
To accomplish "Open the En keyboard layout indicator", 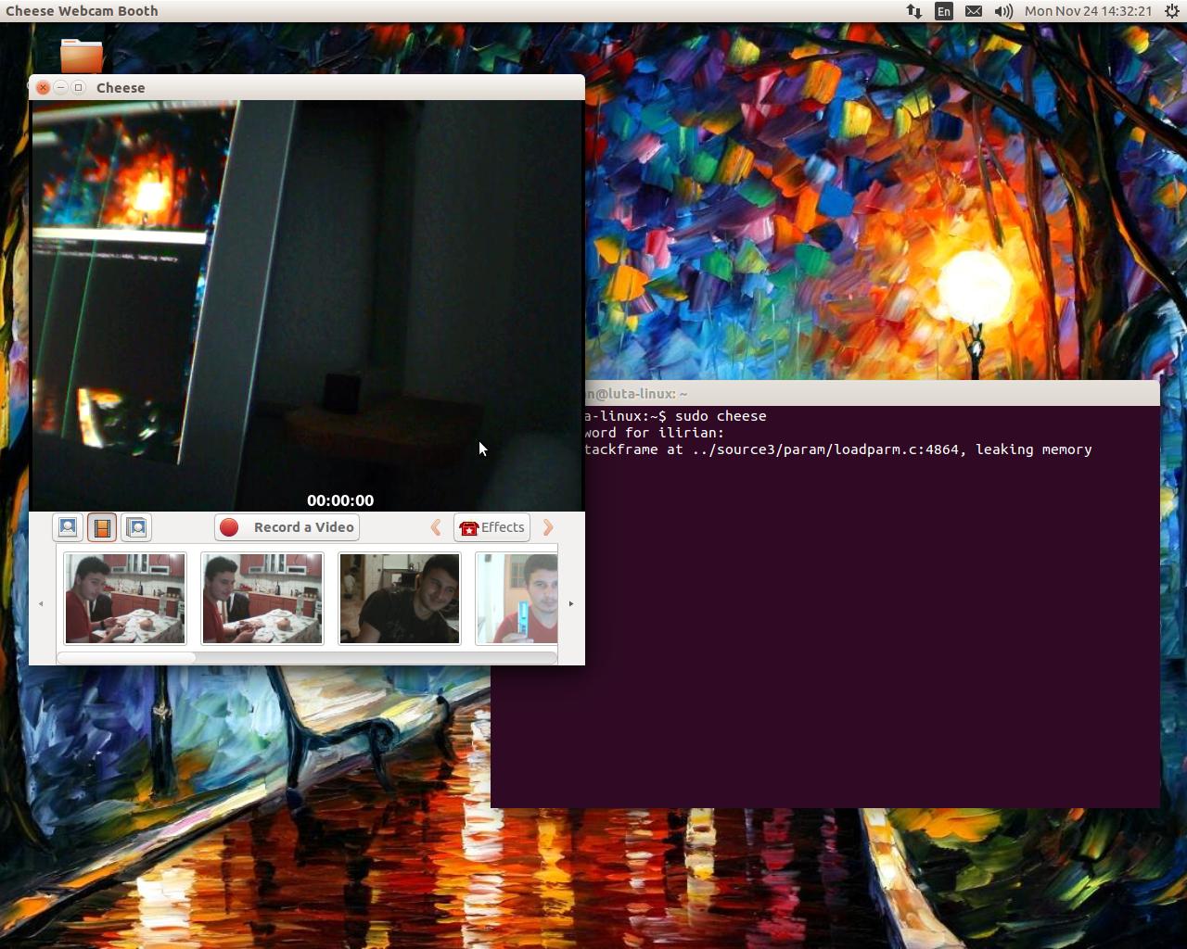I will tap(944, 11).
